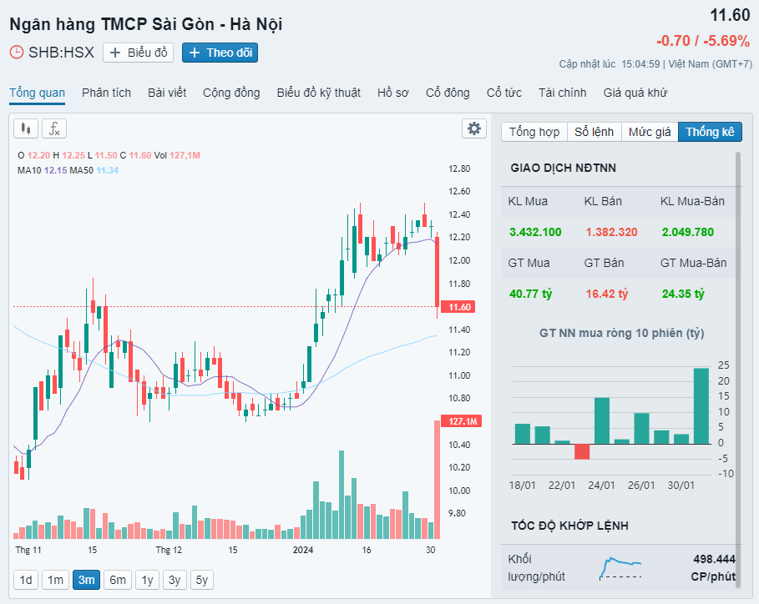The height and width of the screenshot is (604, 759).
Task: Switch to the Tổng quan tab
Action: pyautogui.click(x=38, y=93)
